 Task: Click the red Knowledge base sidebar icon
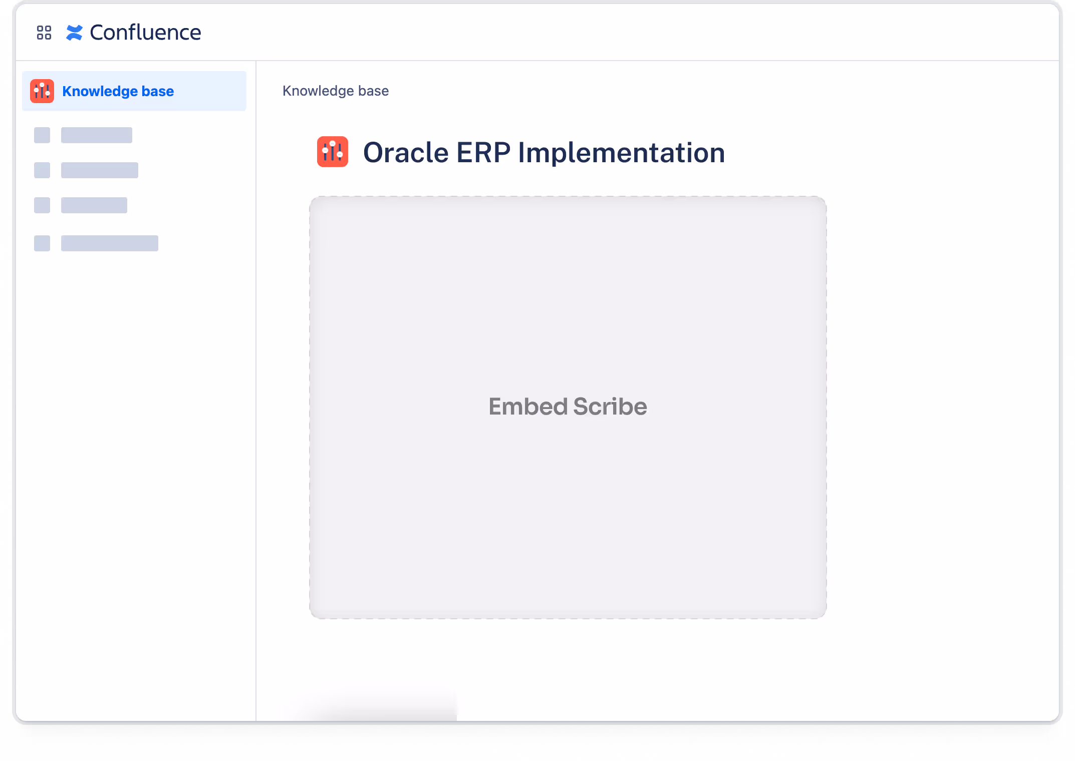point(42,91)
